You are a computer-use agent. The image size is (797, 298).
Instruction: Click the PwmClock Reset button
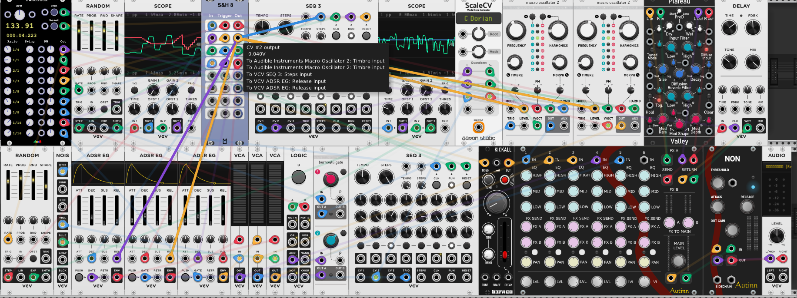(54, 26)
